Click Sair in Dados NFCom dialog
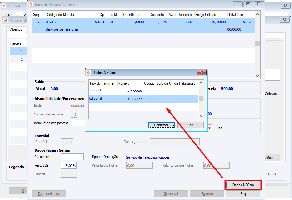Screen dimensions: 292x200 [x=190, y=125]
